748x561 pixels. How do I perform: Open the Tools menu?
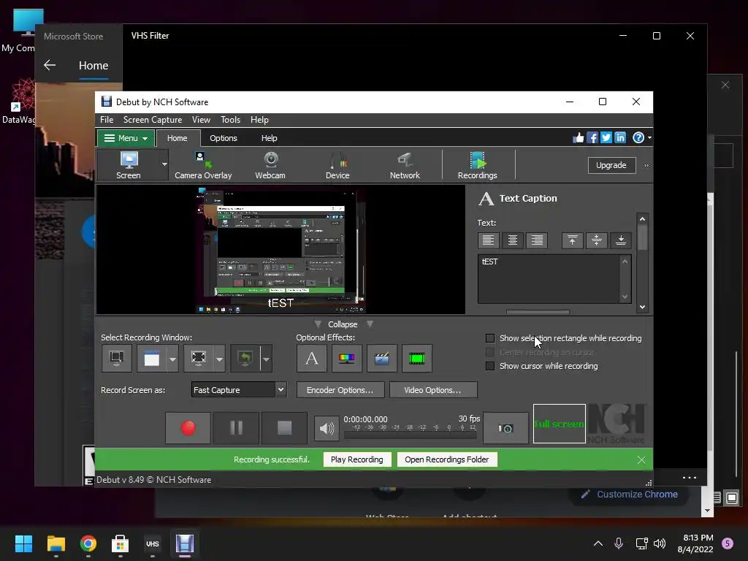click(230, 120)
